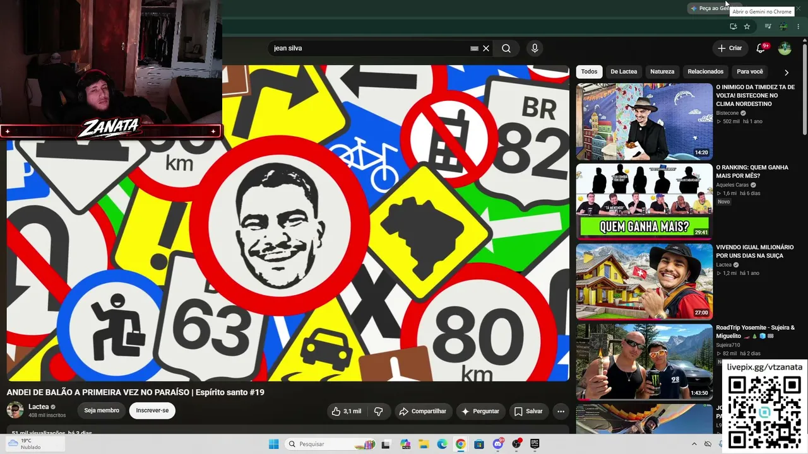
Task: Click the YouTube search magnifier button
Action: 506,49
